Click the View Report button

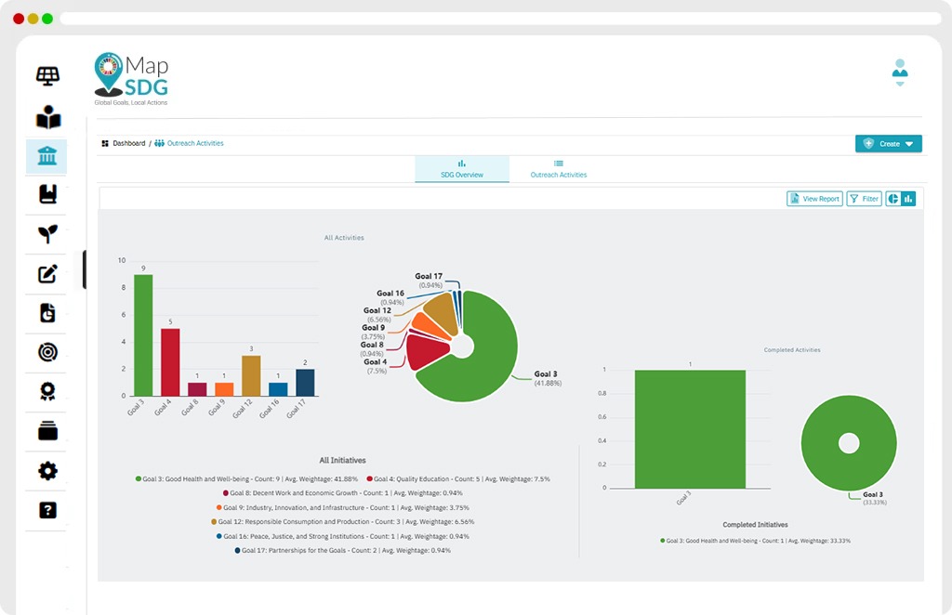point(814,199)
